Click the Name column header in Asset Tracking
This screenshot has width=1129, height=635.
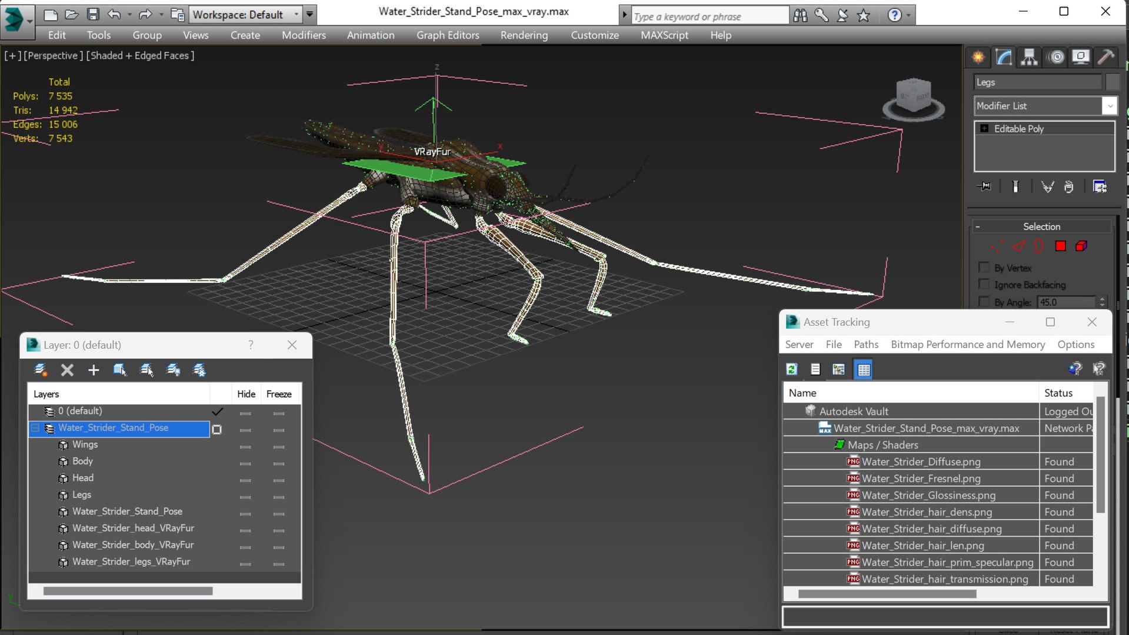[x=911, y=393]
